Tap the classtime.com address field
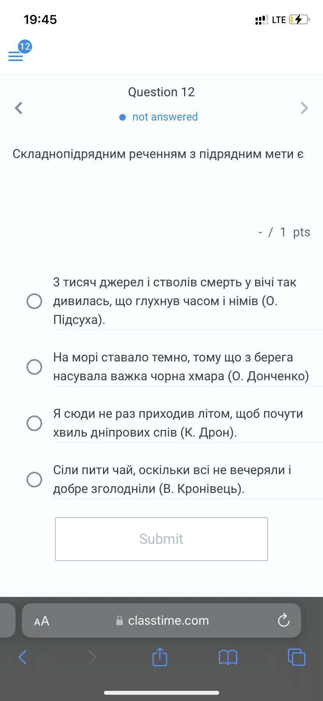 click(x=169, y=620)
